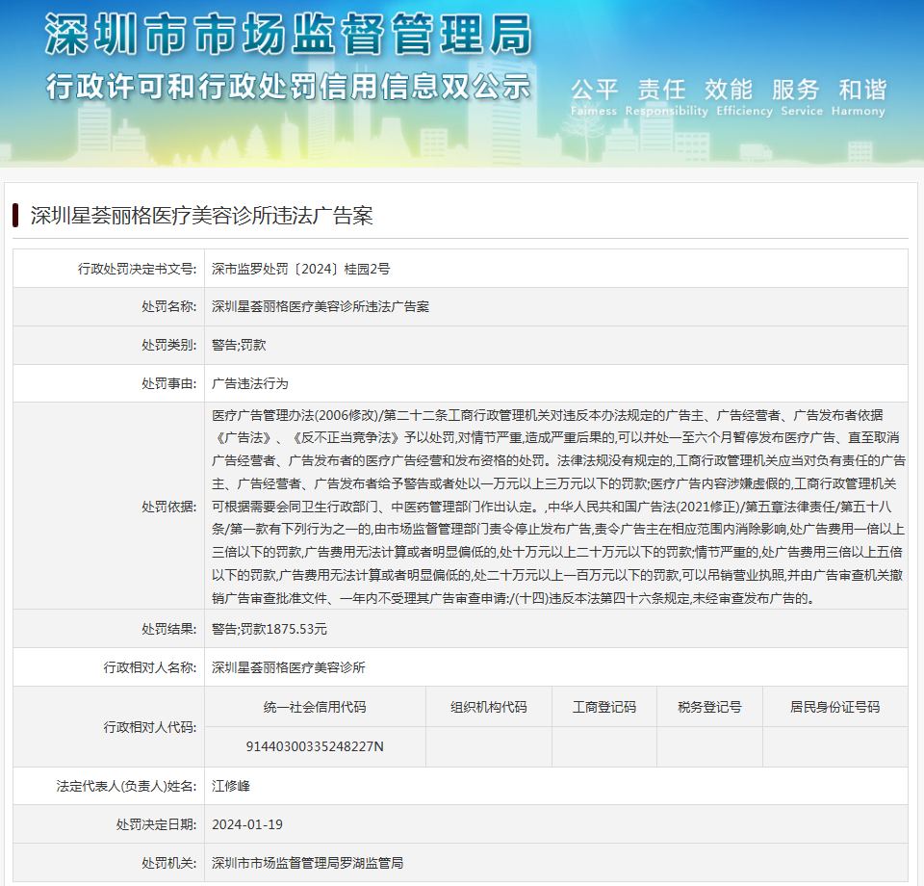The image size is (924, 886).
Task: Click the 深圳市市场监督管理局 banner title
Action: coord(288,36)
